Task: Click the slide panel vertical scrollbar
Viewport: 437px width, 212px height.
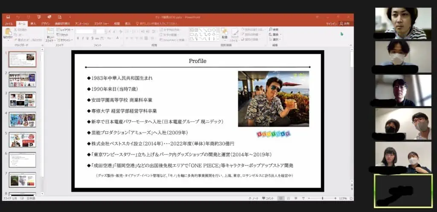Action: 42,121
